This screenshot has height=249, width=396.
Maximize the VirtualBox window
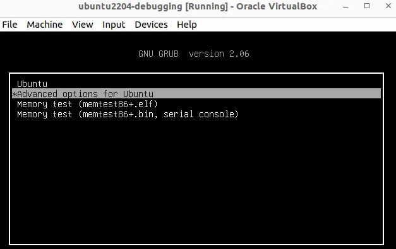coord(367,6)
